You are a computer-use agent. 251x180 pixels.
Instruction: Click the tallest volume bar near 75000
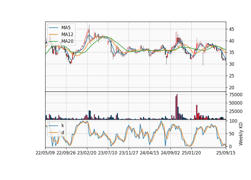pyautogui.click(x=177, y=107)
